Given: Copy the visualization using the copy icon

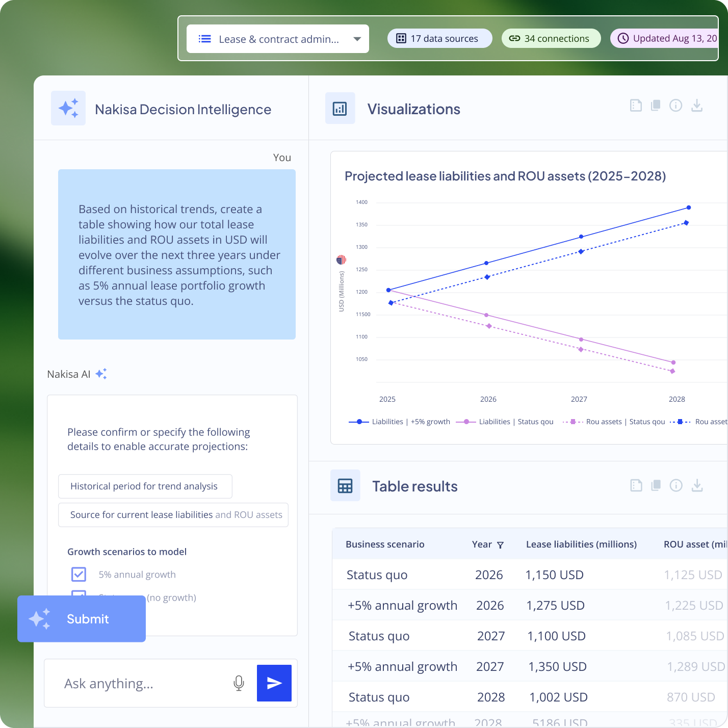Looking at the screenshot, I should point(656,106).
